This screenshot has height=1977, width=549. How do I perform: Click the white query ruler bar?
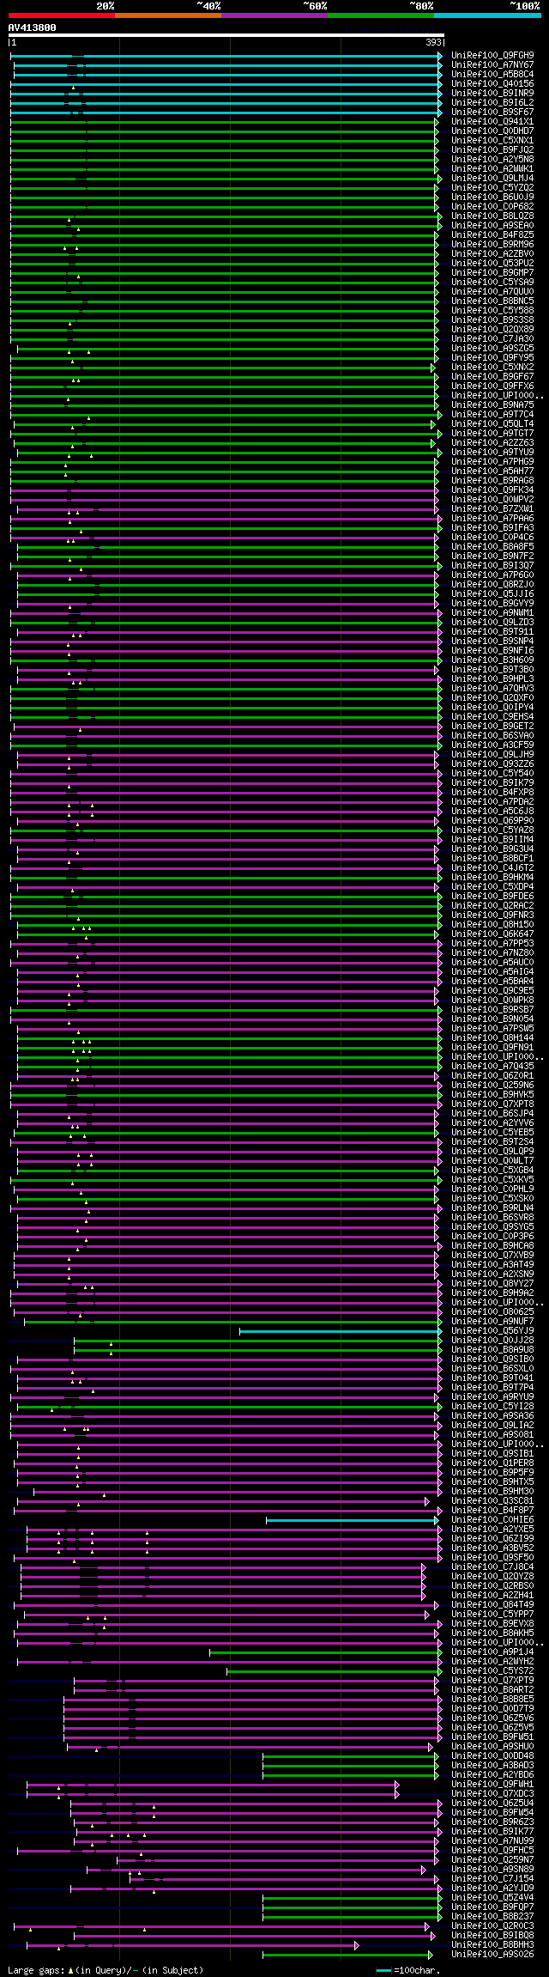click(226, 35)
